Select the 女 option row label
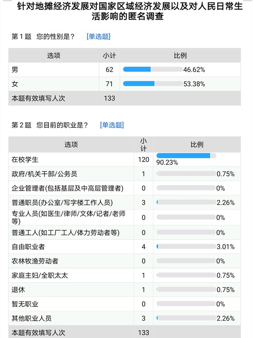This screenshot has height=338, width=253. (15, 84)
